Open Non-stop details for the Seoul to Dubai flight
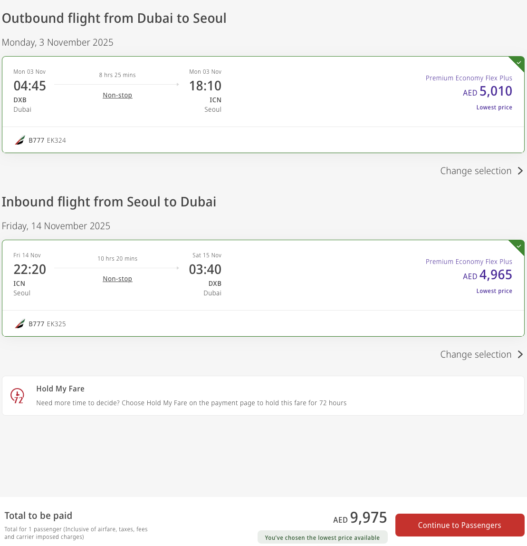The width and height of the screenshot is (527, 546). 117,279
